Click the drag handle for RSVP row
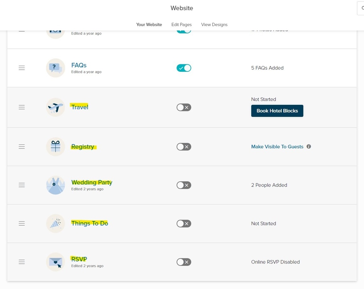The height and width of the screenshot is (289, 364). pos(22,262)
